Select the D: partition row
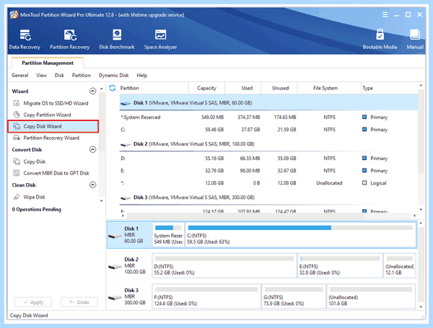 (268, 159)
